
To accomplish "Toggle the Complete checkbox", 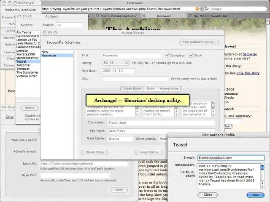I will pyautogui.click(x=167, y=55).
